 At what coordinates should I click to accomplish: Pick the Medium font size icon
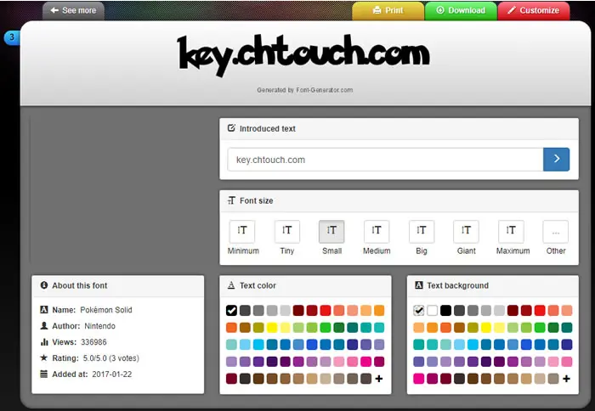377,231
